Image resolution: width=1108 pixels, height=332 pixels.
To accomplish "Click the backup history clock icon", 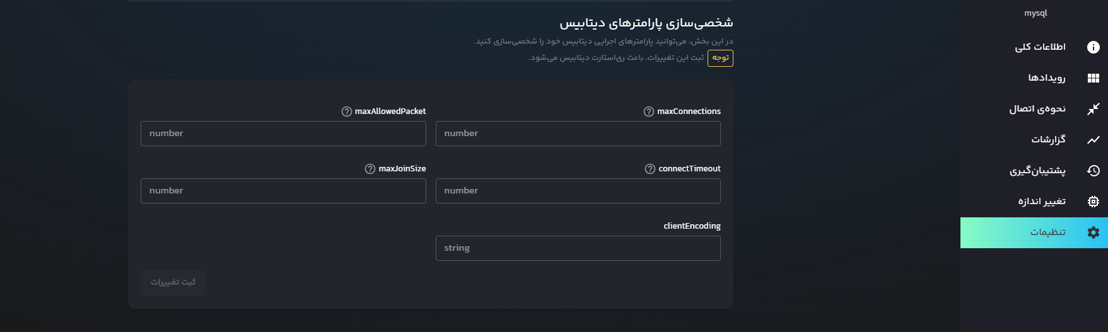I will click(1093, 171).
